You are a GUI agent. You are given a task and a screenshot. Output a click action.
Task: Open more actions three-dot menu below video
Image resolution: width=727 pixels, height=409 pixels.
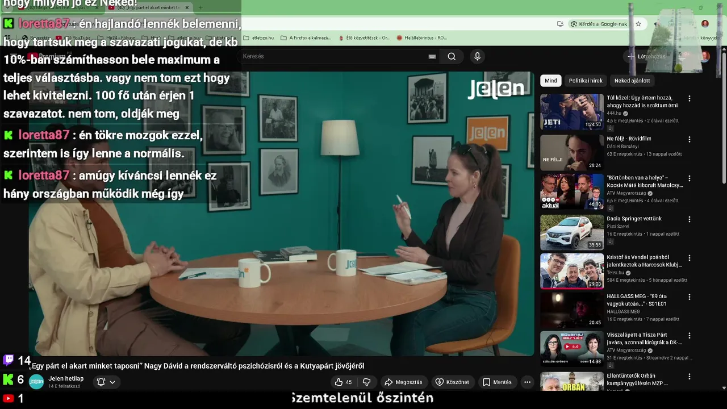click(527, 382)
